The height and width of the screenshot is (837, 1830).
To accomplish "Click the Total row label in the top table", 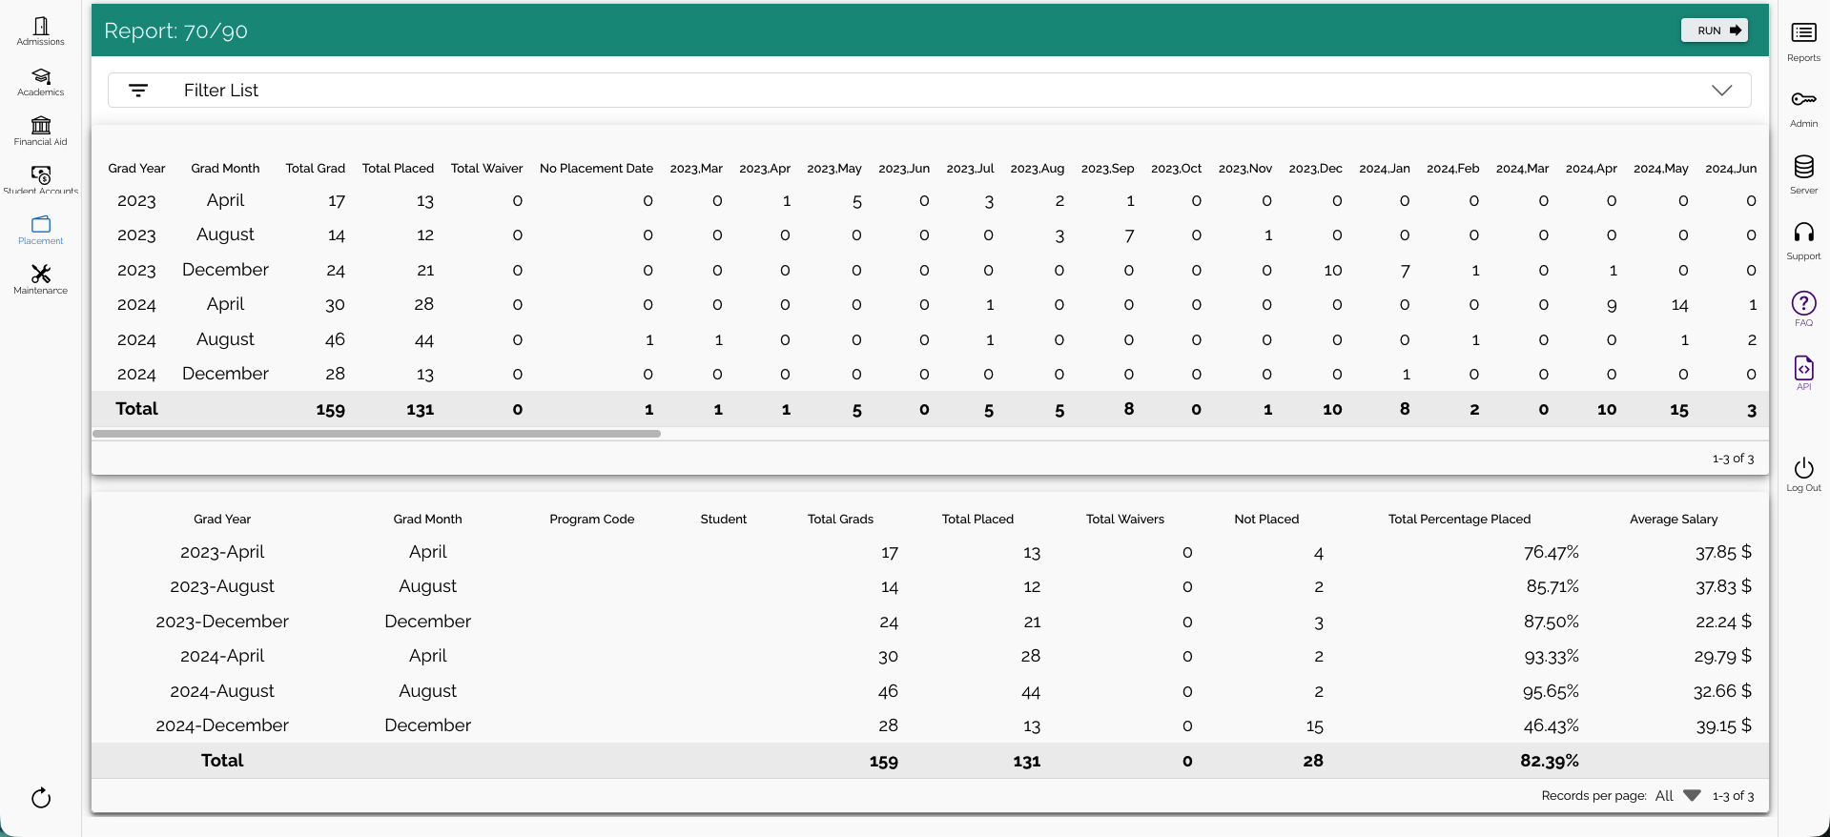I will point(136,409).
